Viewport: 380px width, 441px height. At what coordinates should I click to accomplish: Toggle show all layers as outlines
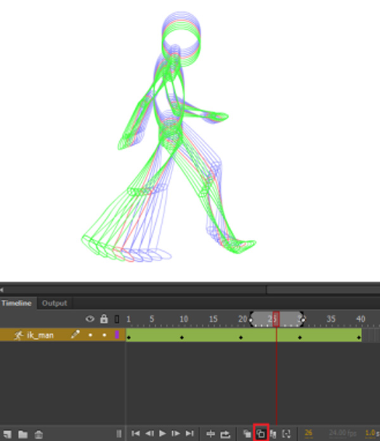coord(117,320)
